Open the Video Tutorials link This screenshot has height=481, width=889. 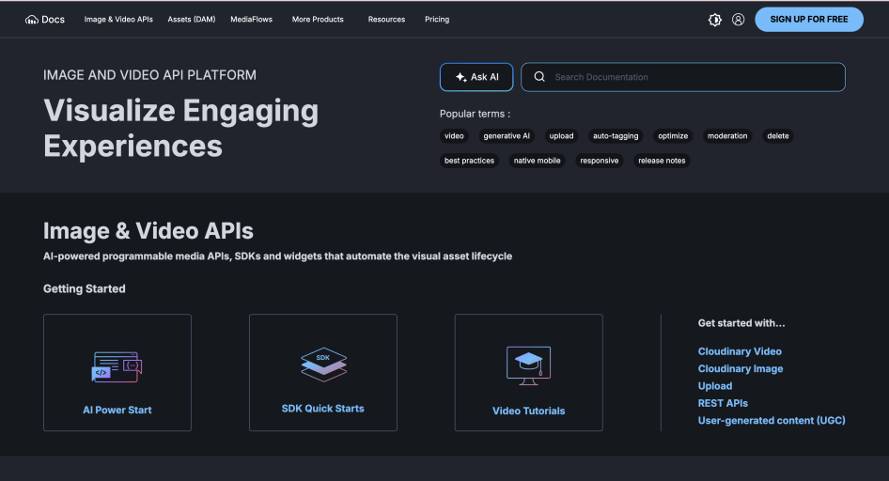pyautogui.click(x=528, y=411)
